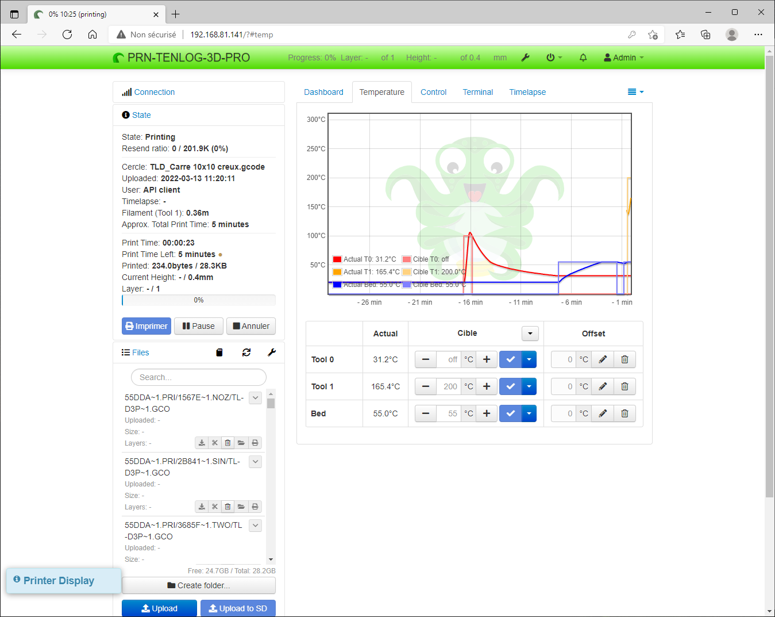Switch to the Timelapse tab
The width and height of the screenshot is (775, 617).
pyautogui.click(x=527, y=92)
